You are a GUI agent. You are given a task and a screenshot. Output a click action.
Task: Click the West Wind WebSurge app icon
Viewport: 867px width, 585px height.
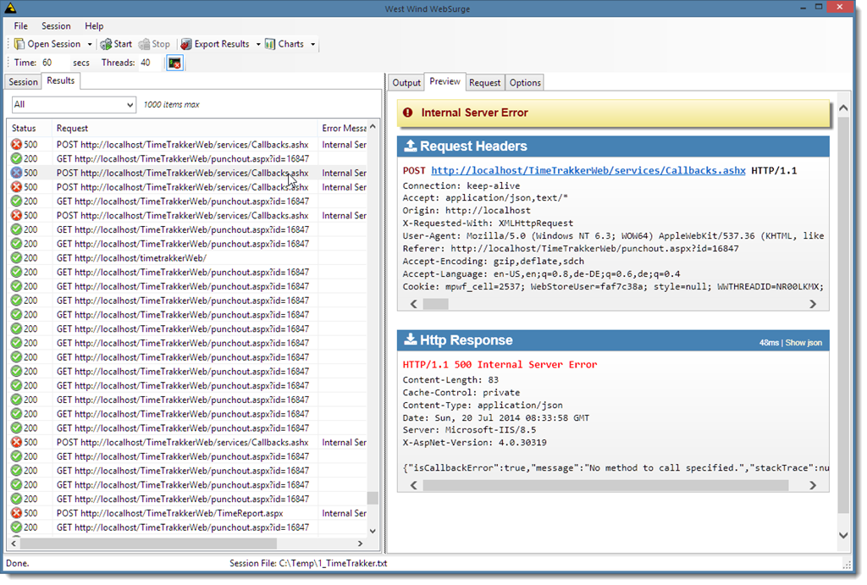10,8
